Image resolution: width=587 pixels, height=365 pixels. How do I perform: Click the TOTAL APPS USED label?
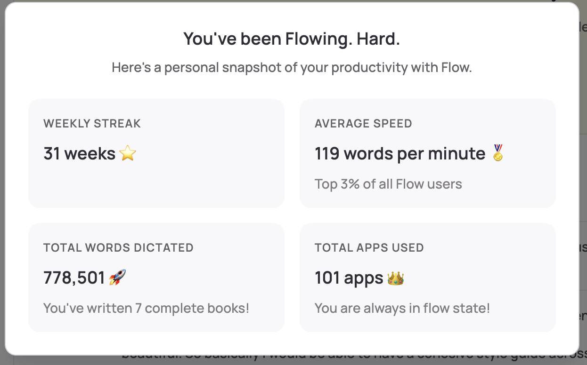(369, 247)
